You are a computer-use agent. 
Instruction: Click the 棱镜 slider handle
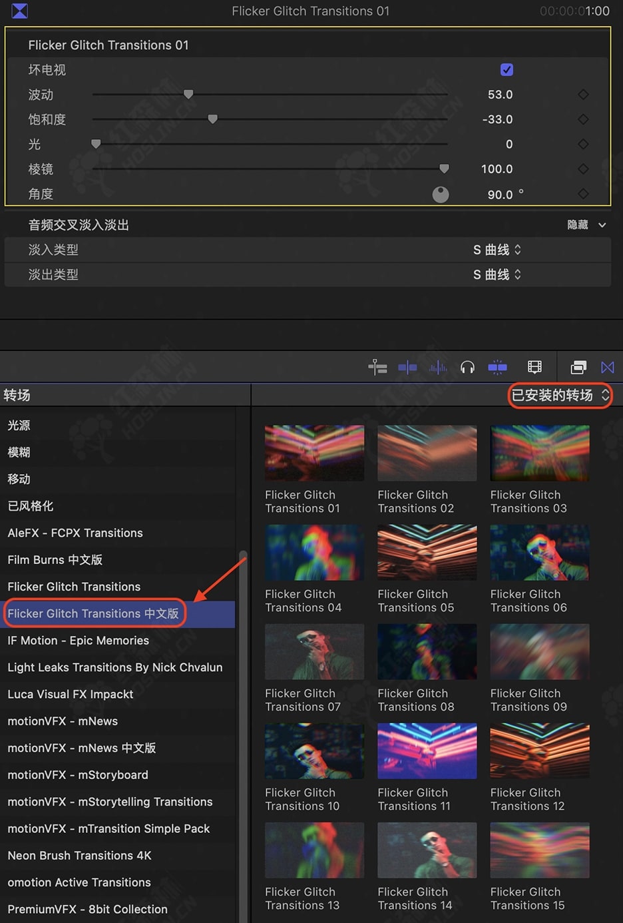[444, 169]
